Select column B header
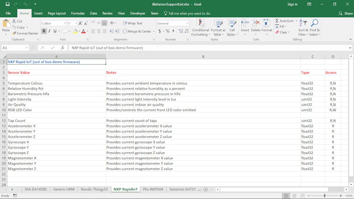354x199 pixels. [x=203, y=56]
